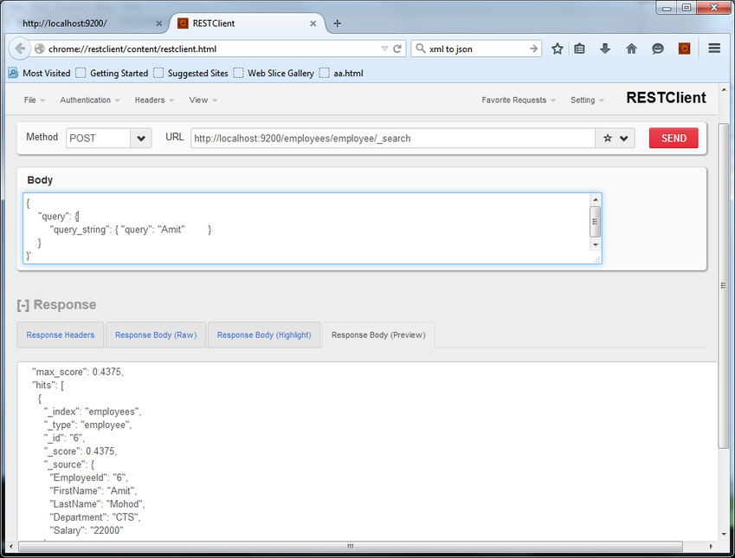The height and width of the screenshot is (558, 735).
Task: Switch to Response Headers tab
Action: (60, 334)
